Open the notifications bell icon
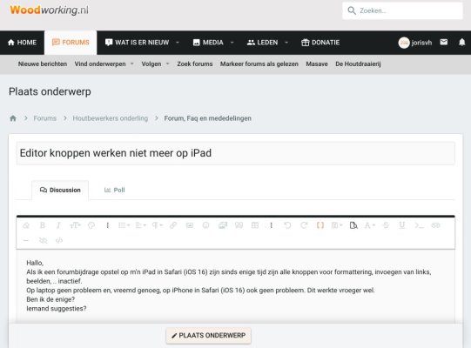This screenshot has height=348, width=471. pos(462,43)
